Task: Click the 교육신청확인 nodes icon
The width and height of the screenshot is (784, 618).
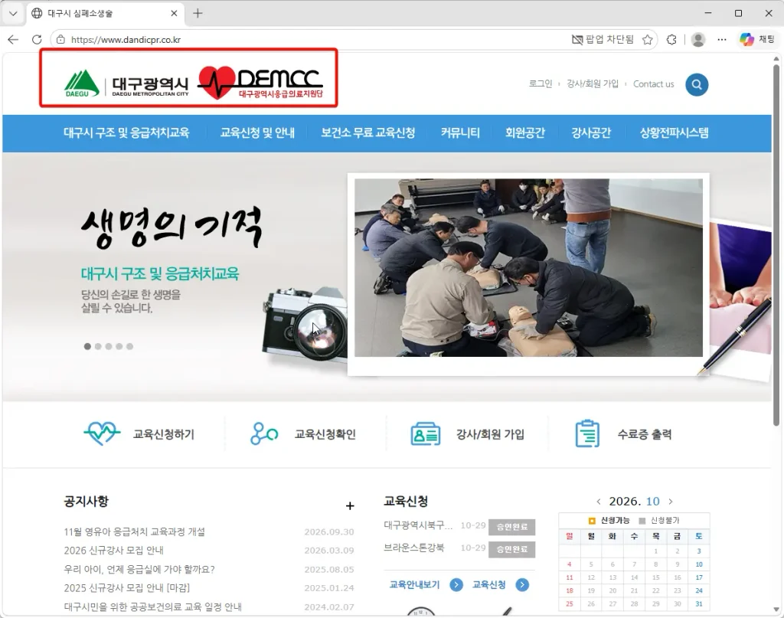Action: pos(264,433)
